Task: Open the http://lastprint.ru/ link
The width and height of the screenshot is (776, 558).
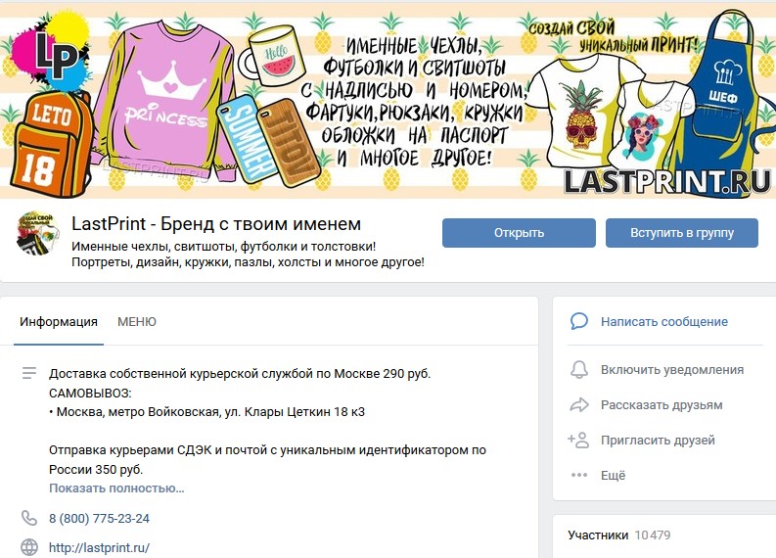Action: point(99,547)
